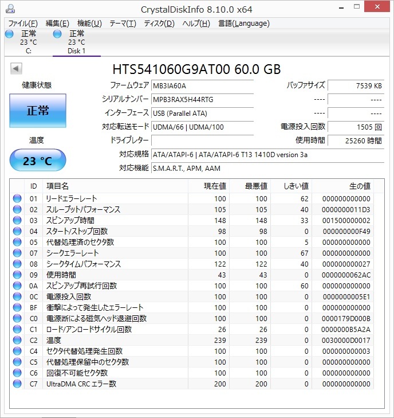The image size is (394, 418).
Task: Click status orb for attribute 0A スピンアップ再試行回数
Action: pos(17,286)
